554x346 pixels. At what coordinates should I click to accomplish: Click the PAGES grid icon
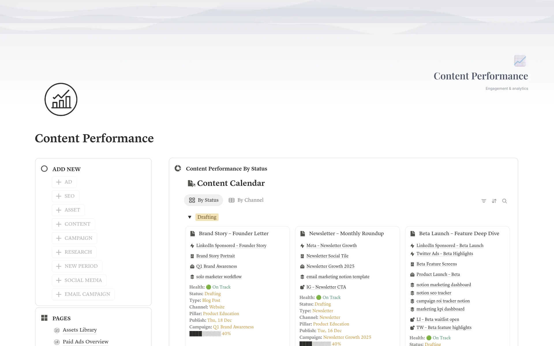[44, 318]
